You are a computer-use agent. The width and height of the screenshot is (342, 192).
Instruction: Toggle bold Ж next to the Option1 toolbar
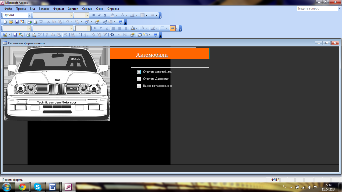pyautogui.click(x=94, y=15)
